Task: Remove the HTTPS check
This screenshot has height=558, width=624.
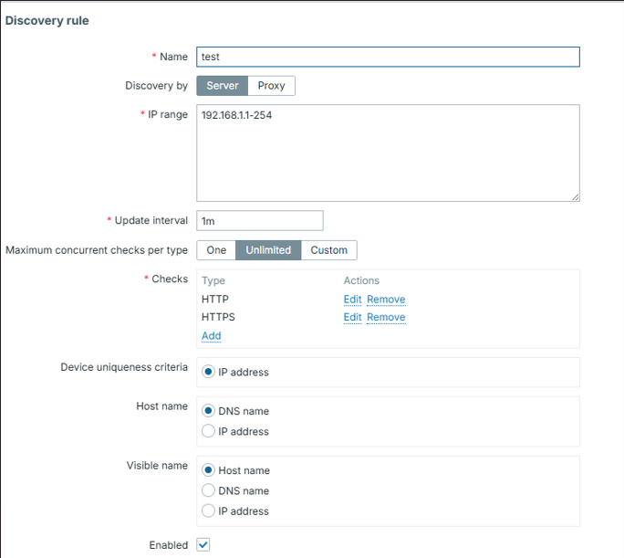Action: coord(386,318)
